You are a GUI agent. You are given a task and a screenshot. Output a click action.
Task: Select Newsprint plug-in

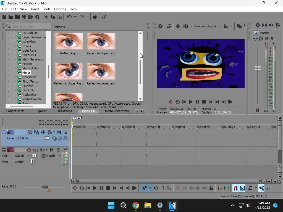click(29, 77)
